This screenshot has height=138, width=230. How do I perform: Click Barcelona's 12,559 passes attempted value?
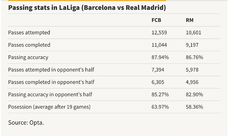pos(159,33)
